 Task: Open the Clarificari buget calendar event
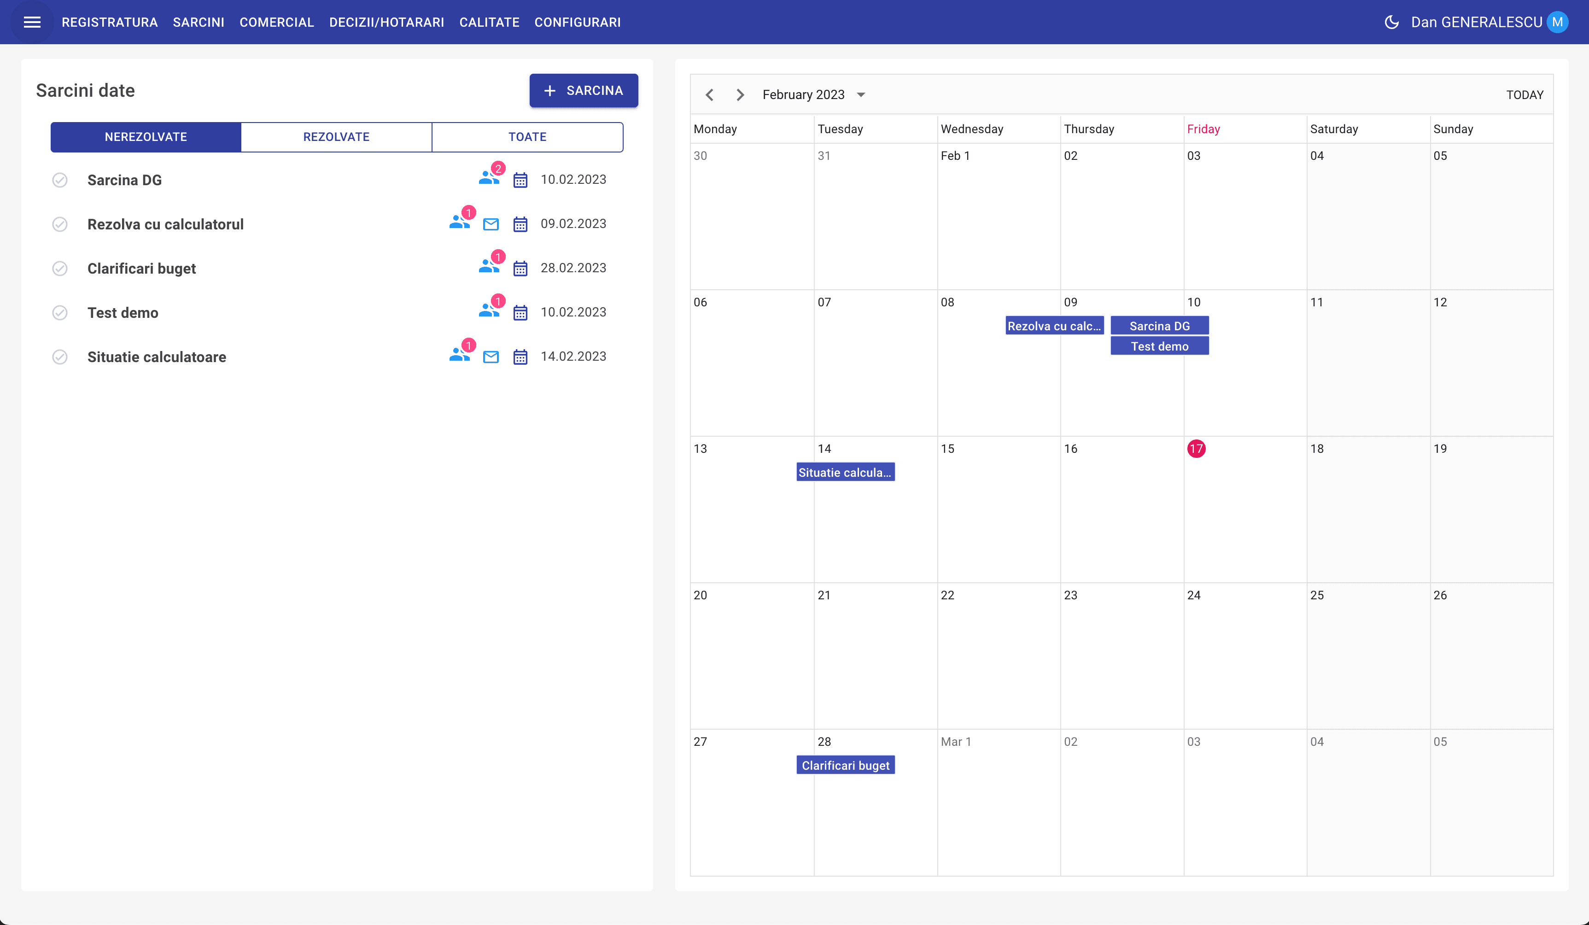[x=845, y=765]
